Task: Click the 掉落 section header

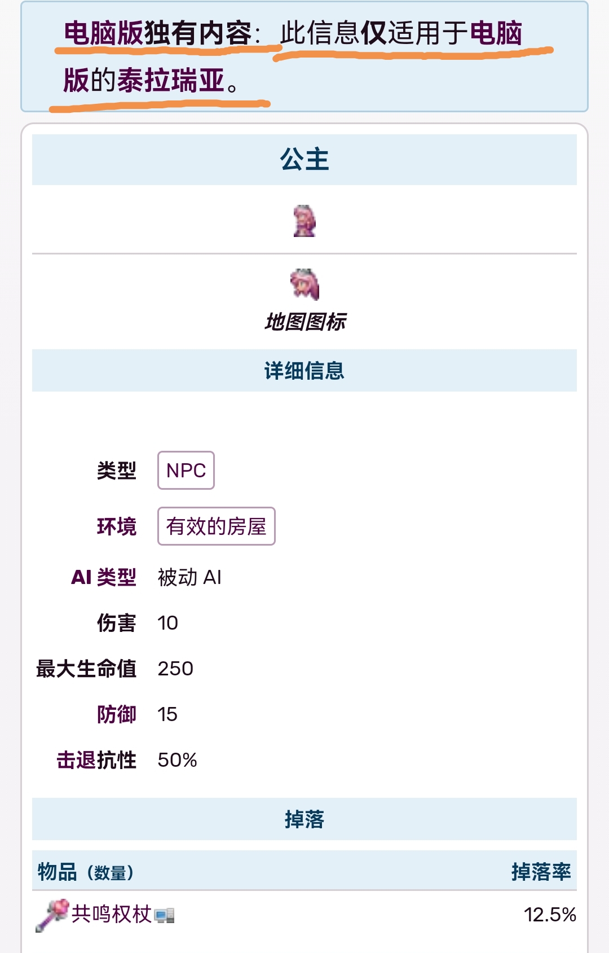Action: coord(304,819)
